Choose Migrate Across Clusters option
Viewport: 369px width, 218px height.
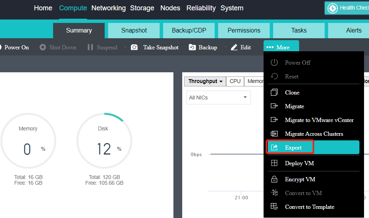click(314, 134)
